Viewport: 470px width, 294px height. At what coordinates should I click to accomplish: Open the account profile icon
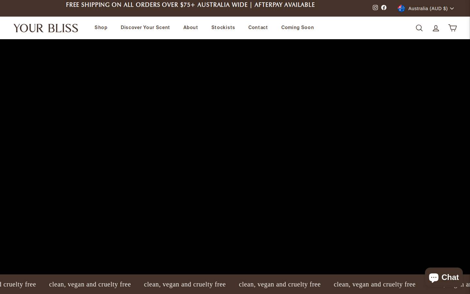(x=436, y=28)
